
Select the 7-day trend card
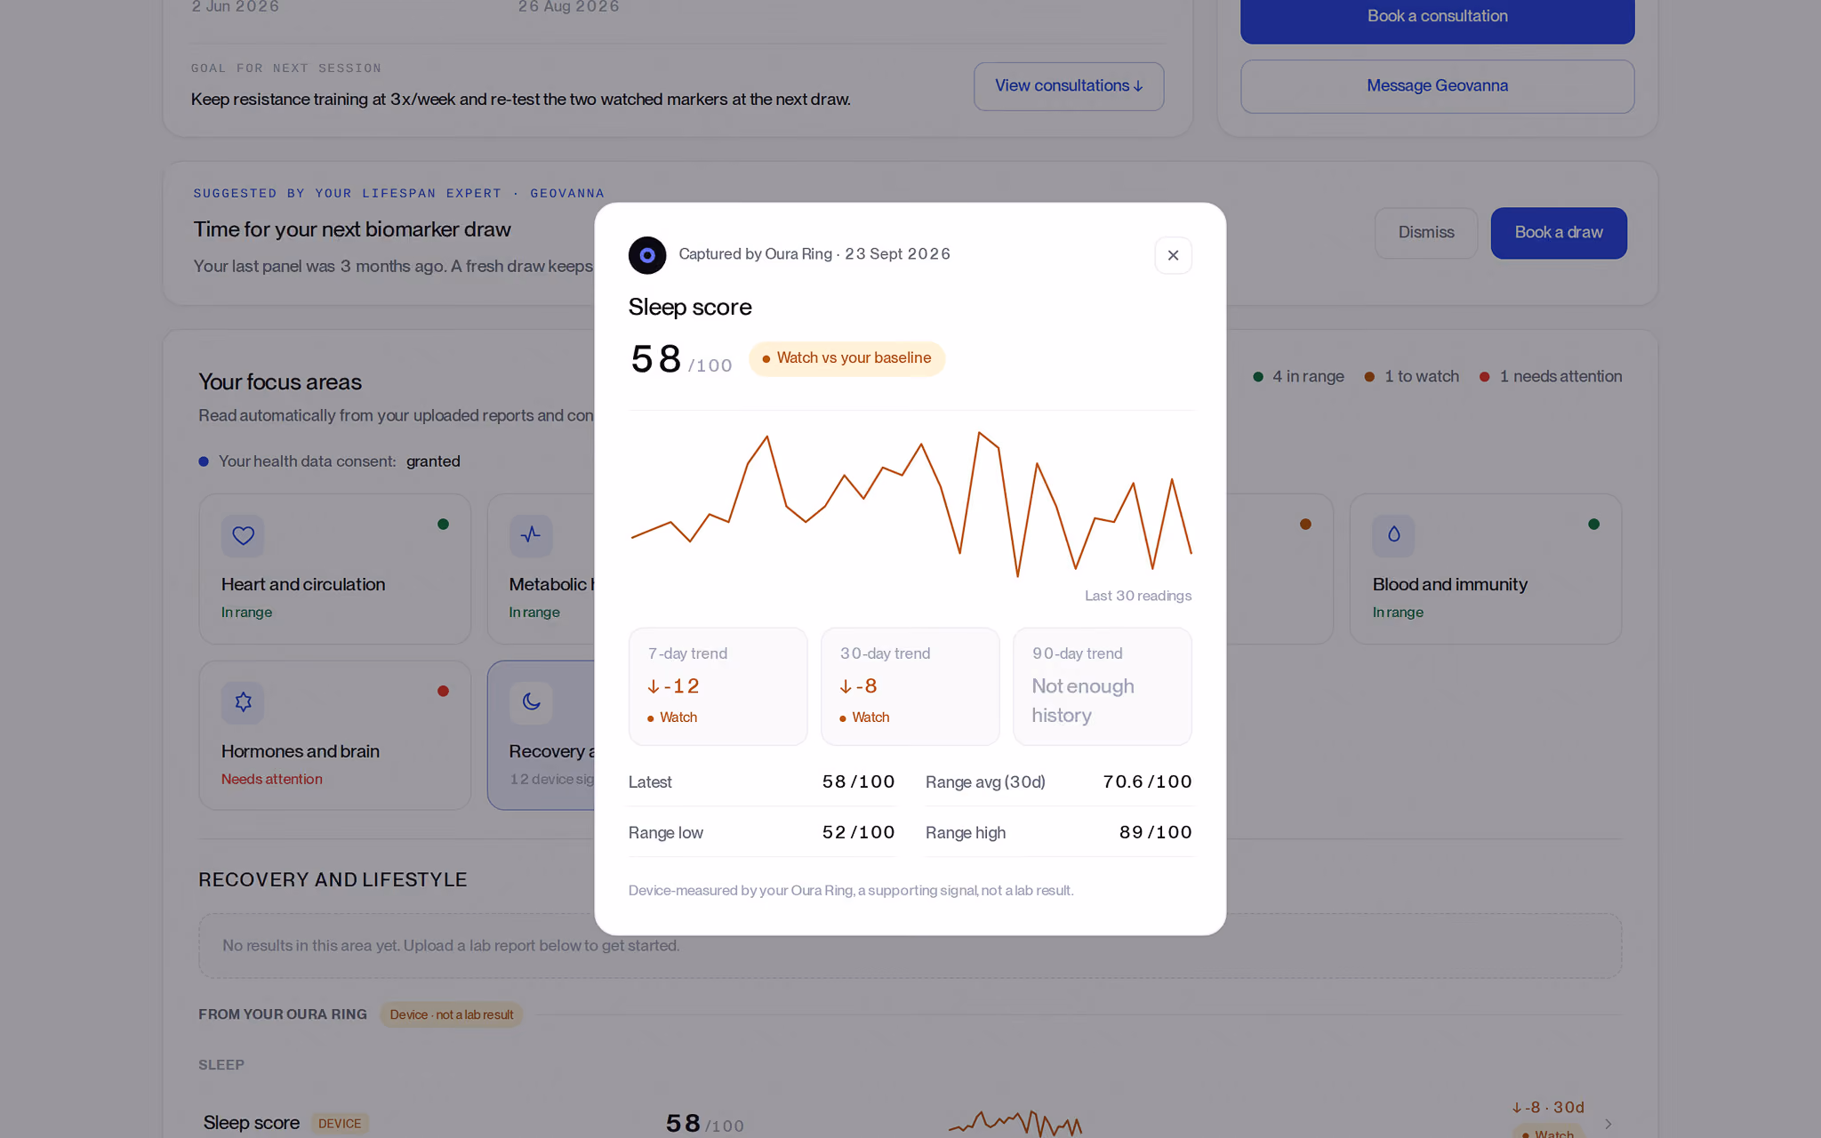[718, 686]
